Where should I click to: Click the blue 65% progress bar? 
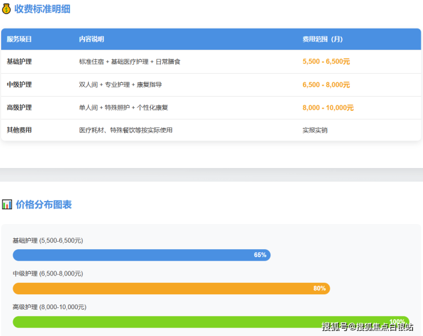coord(141,255)
